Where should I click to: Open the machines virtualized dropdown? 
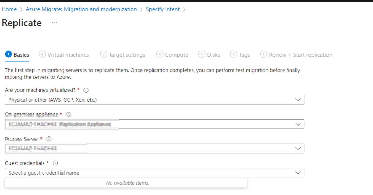click(x=298, y=99)
